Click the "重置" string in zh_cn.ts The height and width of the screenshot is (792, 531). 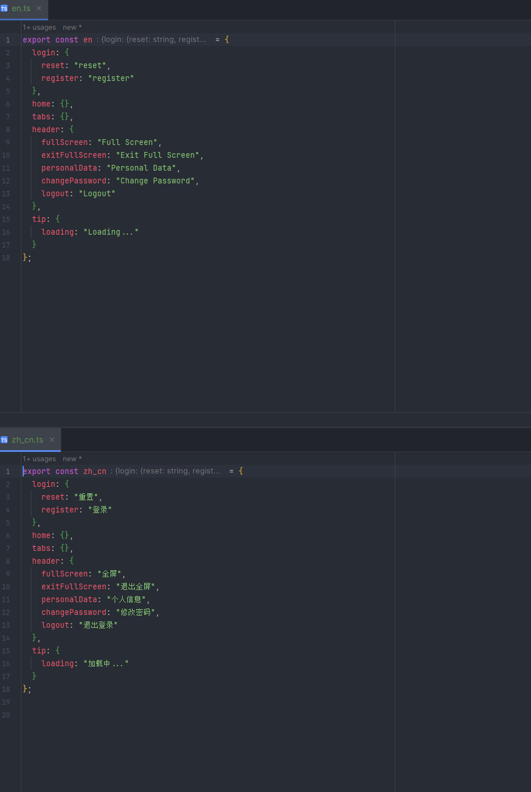(x=86, y=497)
